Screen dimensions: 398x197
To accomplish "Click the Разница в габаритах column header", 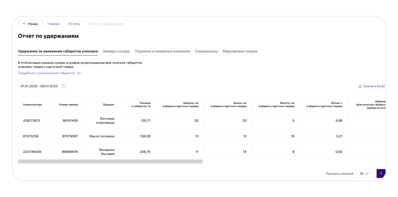I will point(141,104).
